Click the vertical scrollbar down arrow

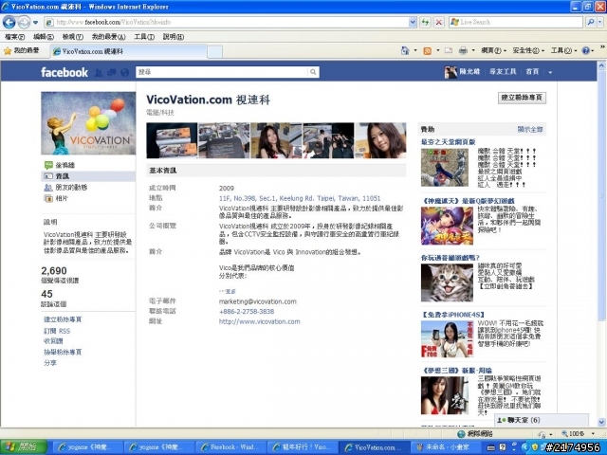click(601, 422)
